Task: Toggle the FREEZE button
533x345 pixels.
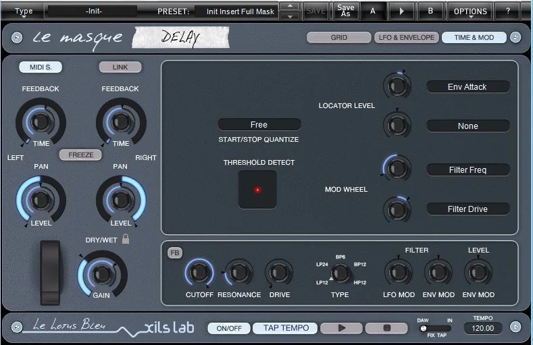Action: tap(80, 155)
